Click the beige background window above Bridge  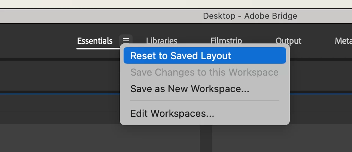point(176,4)
